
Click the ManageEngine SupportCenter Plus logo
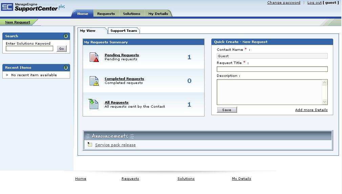(x=33, y=7)
